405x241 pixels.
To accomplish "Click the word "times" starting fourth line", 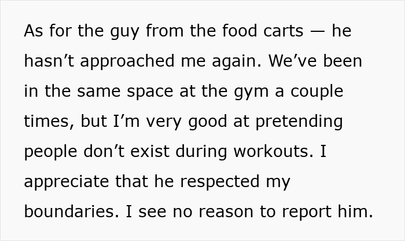I will (48, 121).
